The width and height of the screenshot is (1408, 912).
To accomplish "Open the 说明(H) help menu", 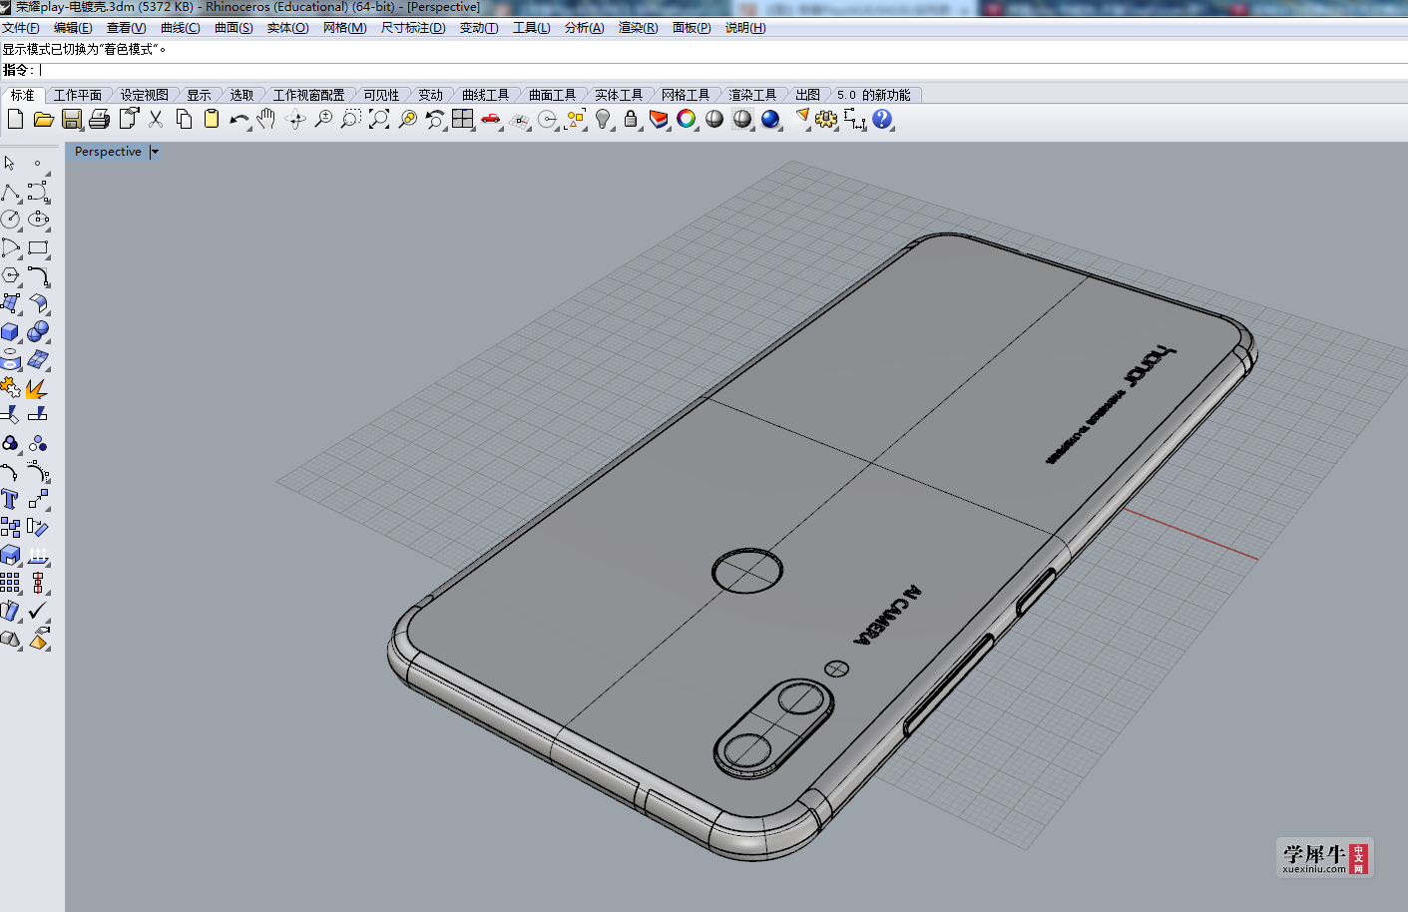I will coord(745,28).
